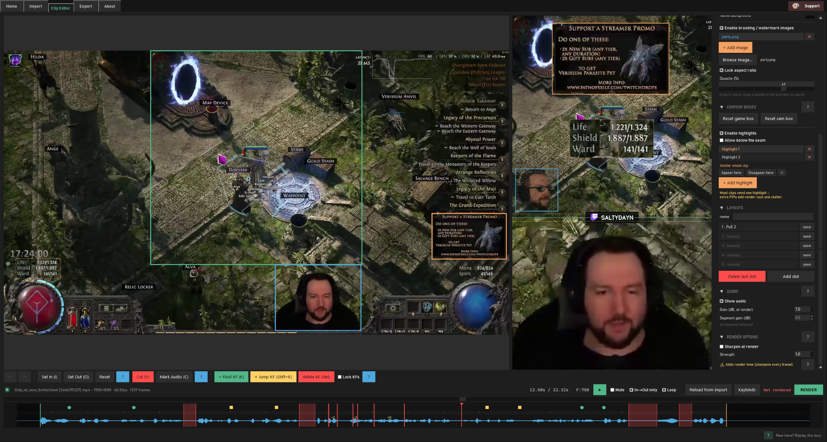Click the redo arrow button
The image size is (827, 442).
[x=24, y=377]
